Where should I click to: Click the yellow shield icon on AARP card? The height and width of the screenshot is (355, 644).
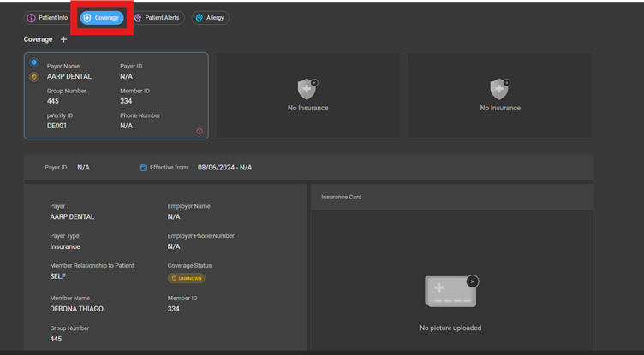34,76
